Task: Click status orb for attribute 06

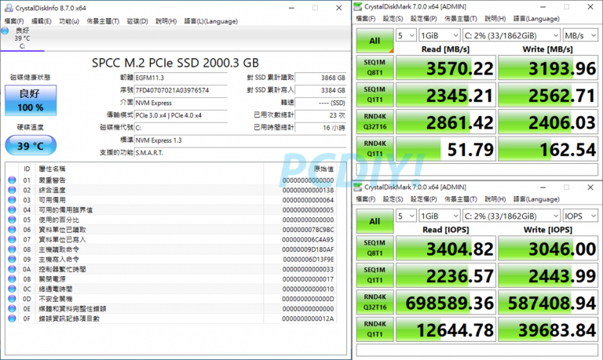Action: click(12, 229)
